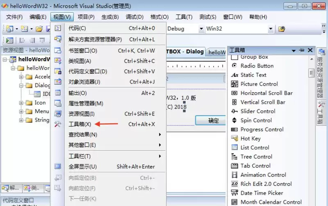Expand the Find Results (查找结果) submenu

160,134
